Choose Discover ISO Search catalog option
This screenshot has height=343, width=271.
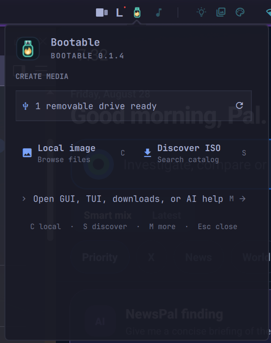(196, 153)
